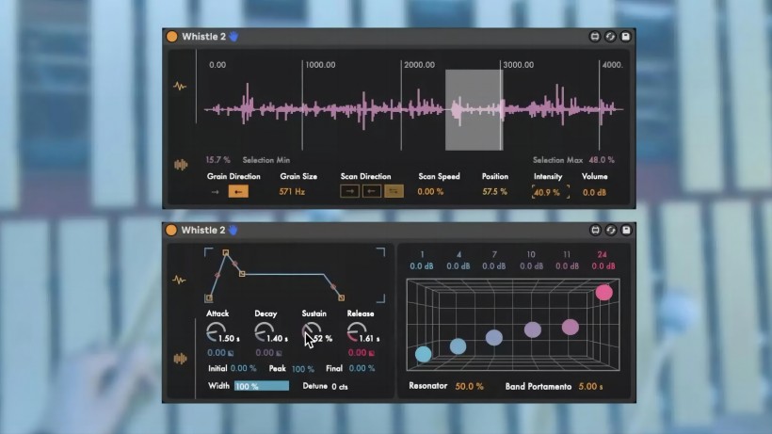Click the highlighted selection region on waveform
Viewport: 772px width, 434px height.
[x=474, y=109]
